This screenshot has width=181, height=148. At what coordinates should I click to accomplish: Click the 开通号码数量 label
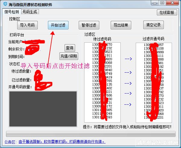(x=20, y=87)
